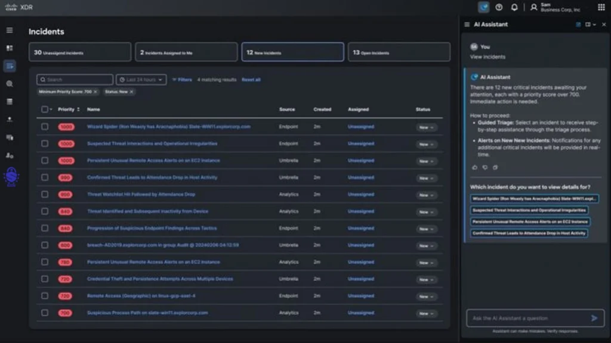Open the Filters panel
The width and height of the screenshot is (611, 343).
pos(182,80)
